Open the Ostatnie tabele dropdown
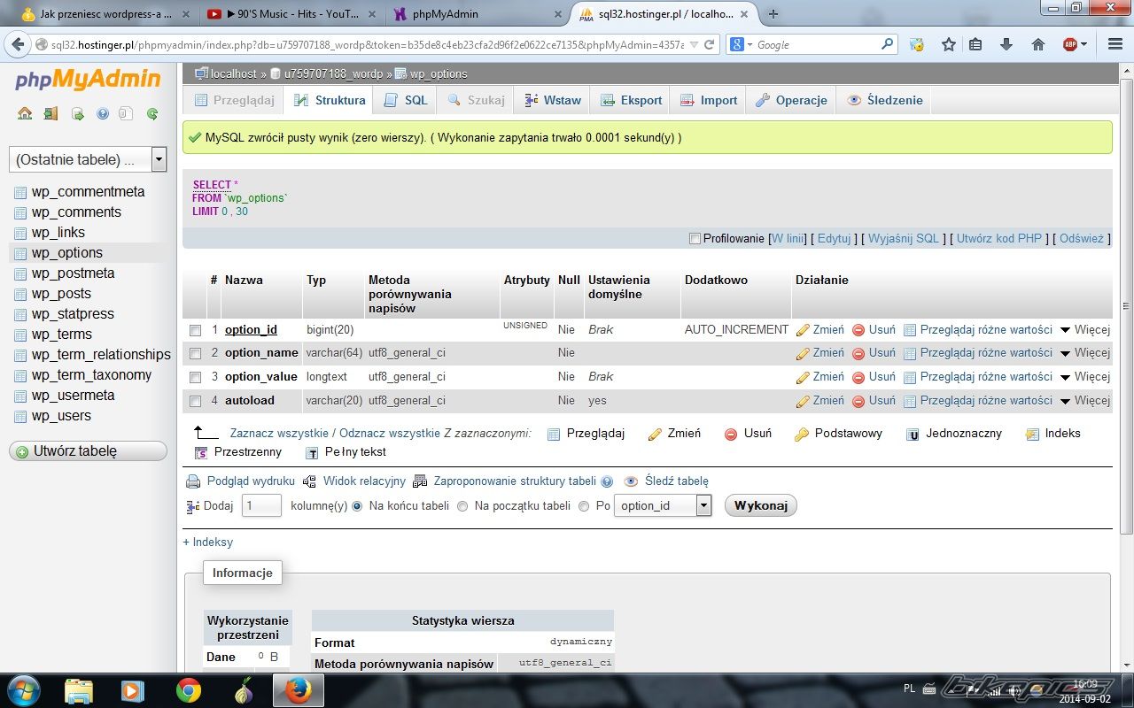The width and height of the screenshot is (1134, 708). pyautogui.click(x=159, y=159)
